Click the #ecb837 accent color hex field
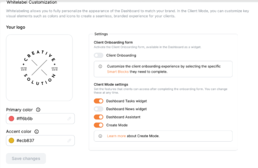Viewport: 258px width, 168px height. pyautogui.click(x=38, y=141)
